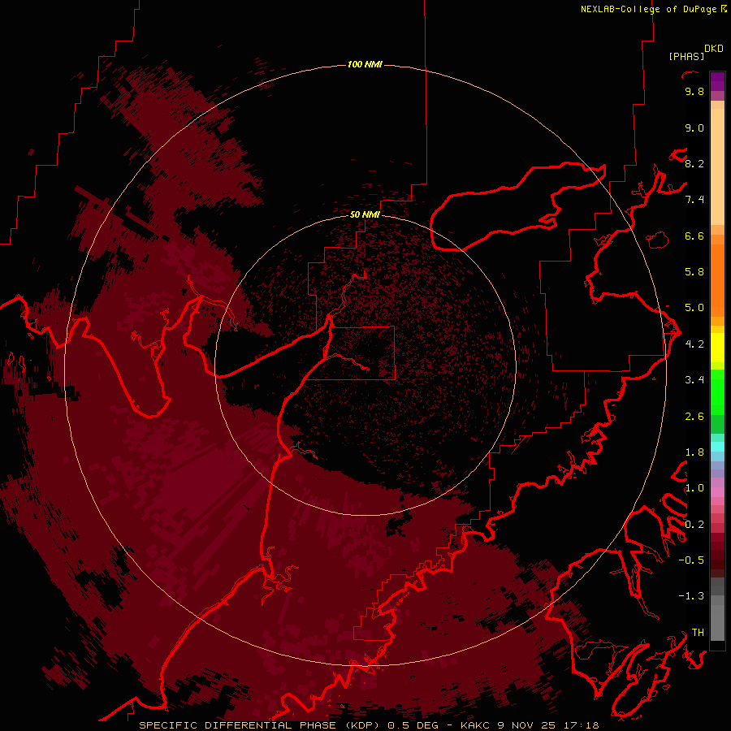Click the 9.0 value on the color scale

[x=694, y=128]
